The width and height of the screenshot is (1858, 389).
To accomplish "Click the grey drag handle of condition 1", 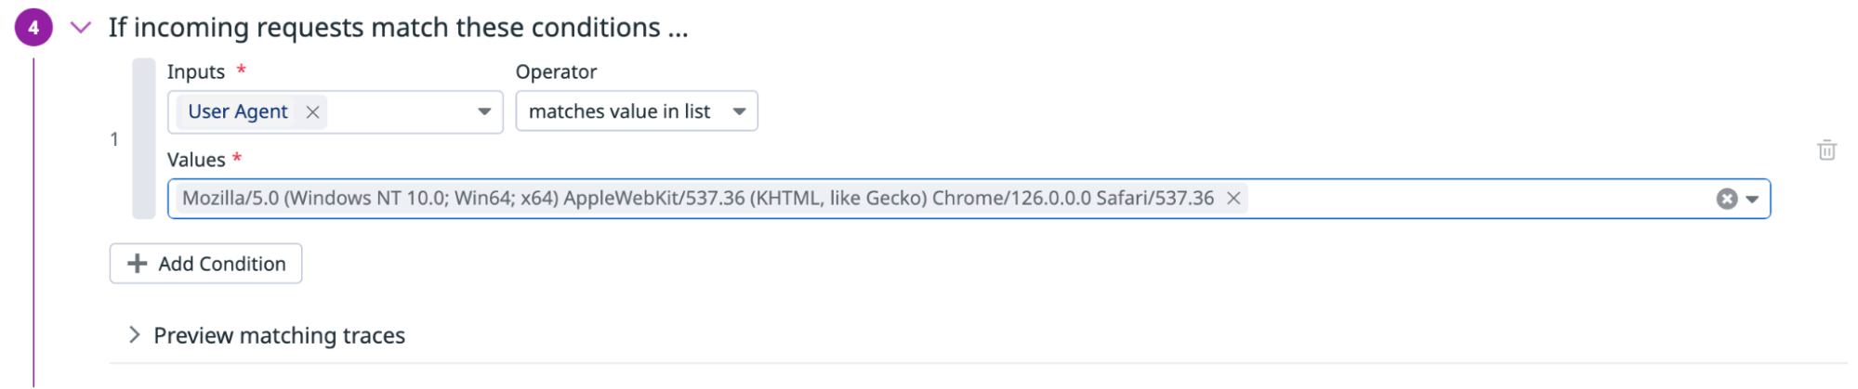I will click(143, 139).
